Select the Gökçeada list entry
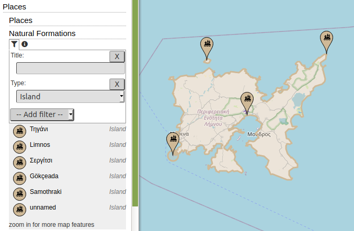354x231 pixels. click(x=67, y=178)
